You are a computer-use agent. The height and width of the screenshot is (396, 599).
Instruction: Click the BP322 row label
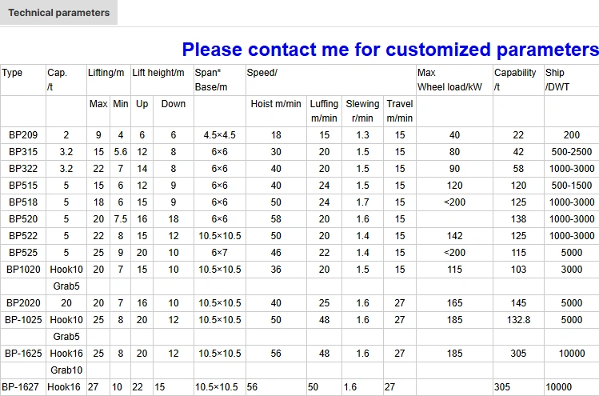[23, 169]
